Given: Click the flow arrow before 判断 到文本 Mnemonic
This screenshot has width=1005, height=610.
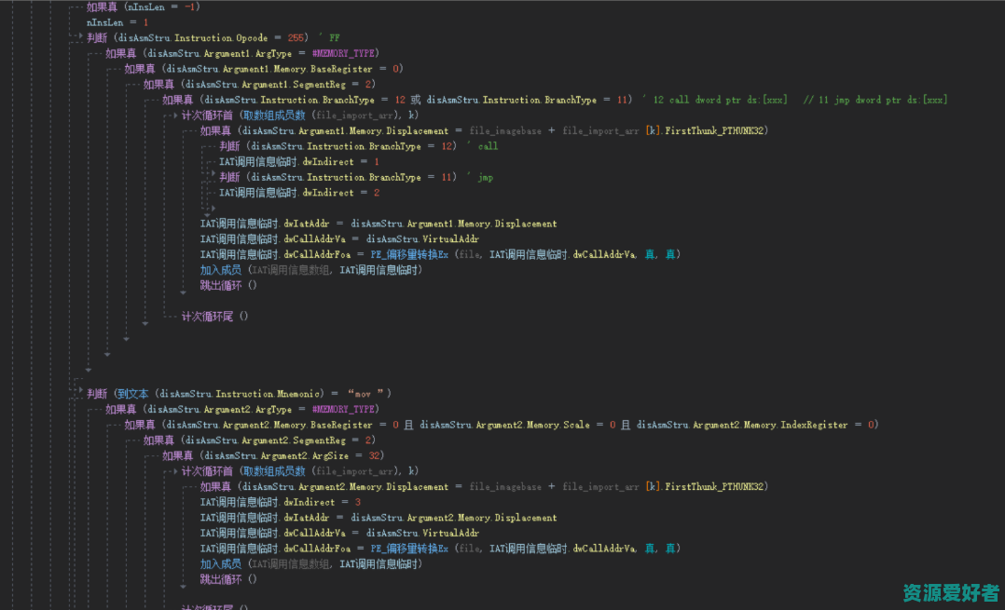Looking at the screenshot, I should 79,394.
